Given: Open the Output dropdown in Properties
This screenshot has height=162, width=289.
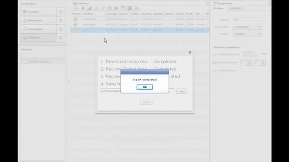Looking at the screenshot, I should coord(248,34).
